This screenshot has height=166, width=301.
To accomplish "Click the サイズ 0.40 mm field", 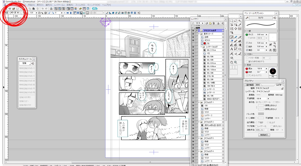I will (261, 34).
